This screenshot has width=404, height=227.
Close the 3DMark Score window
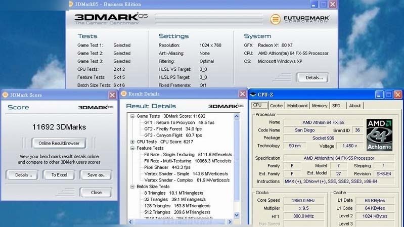pos(112,95)
